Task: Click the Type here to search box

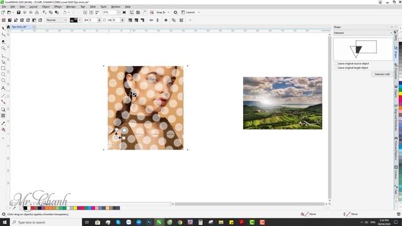Action: pos(46,222)
